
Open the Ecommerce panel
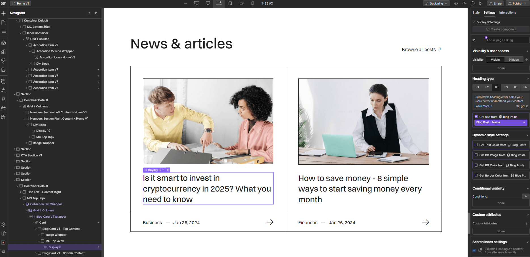4,108
